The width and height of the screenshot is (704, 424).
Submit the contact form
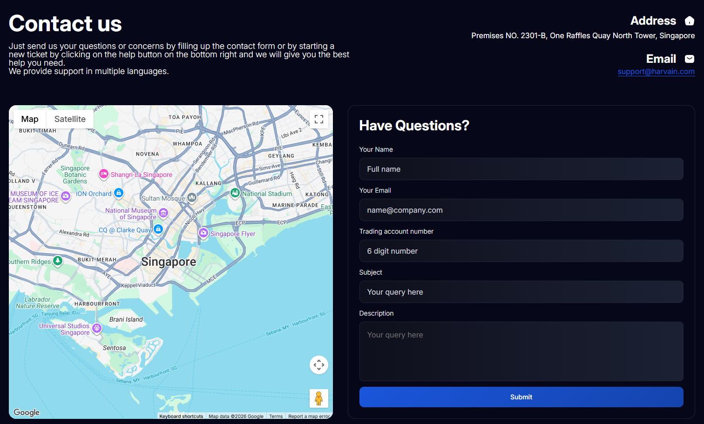coord(521,397)
